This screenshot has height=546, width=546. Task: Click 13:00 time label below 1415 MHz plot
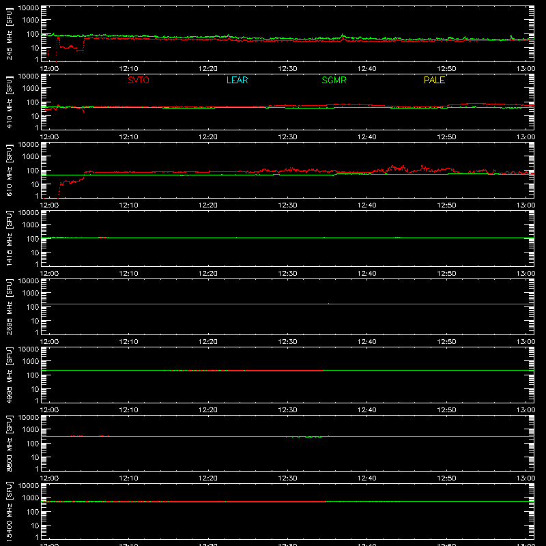526,274
